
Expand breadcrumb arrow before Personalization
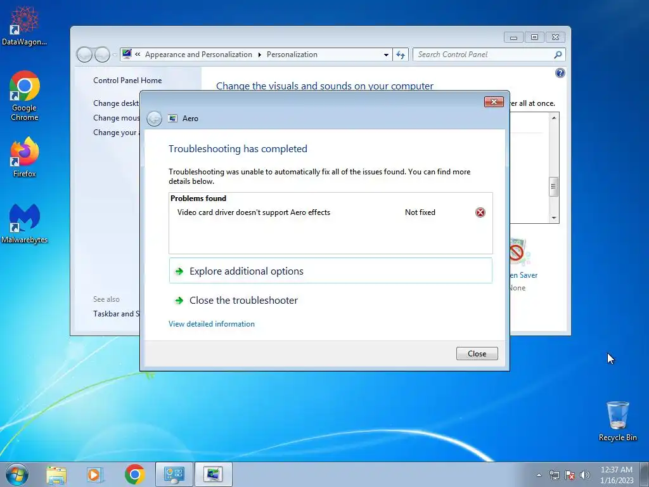259,55
